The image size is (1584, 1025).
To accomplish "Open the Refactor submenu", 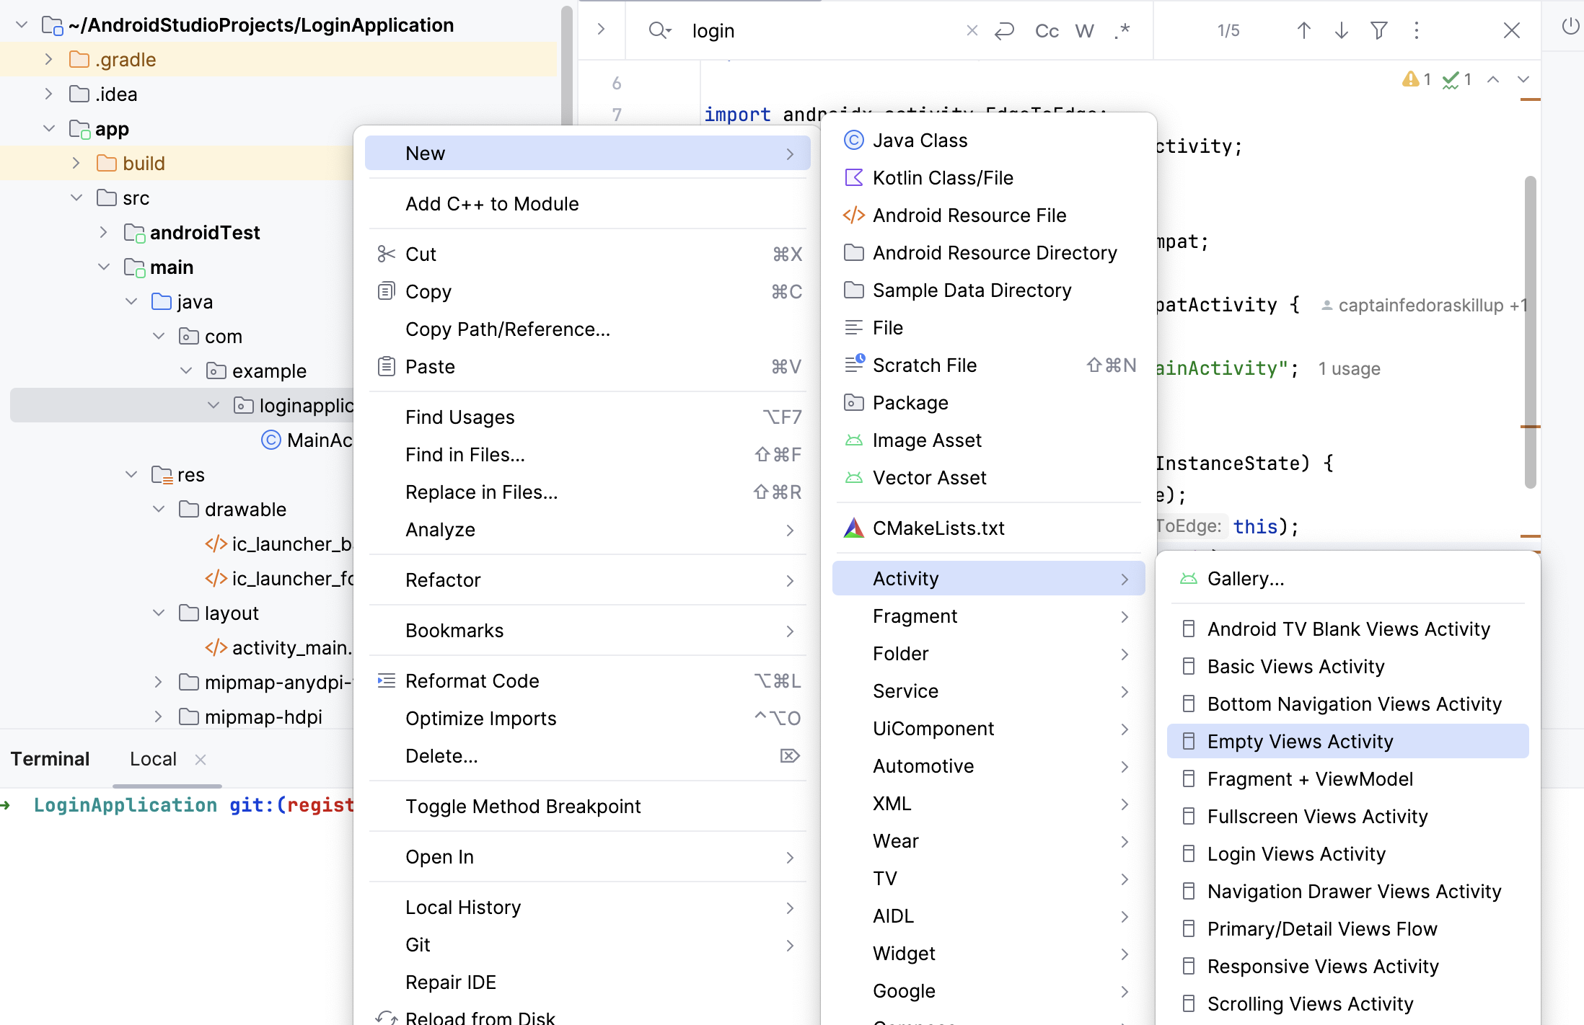I will point(588,580).
